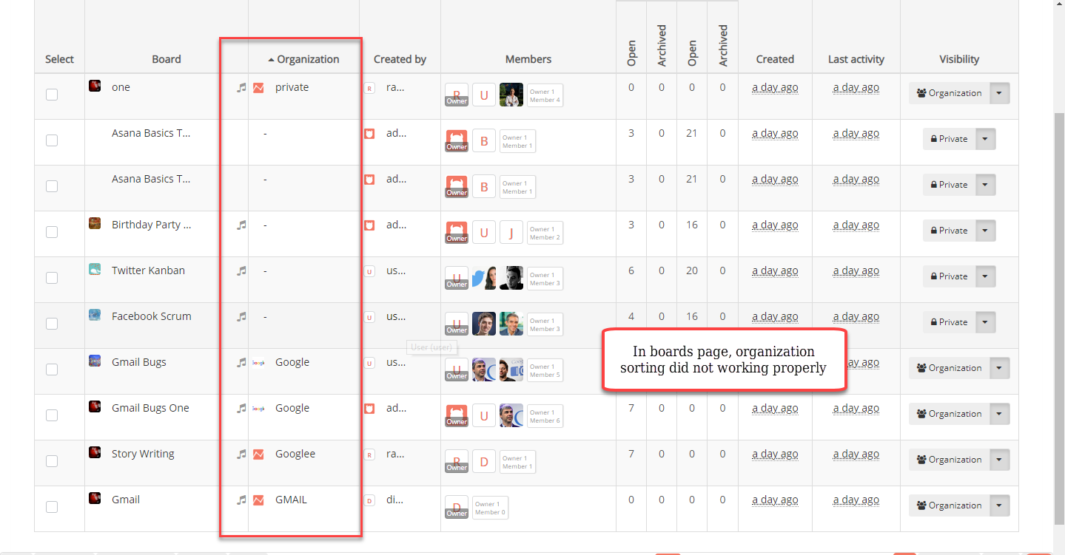This screenshot has height=555, width=1065.
Task: Check the select box for board "one"
Action: click(51, 95)
